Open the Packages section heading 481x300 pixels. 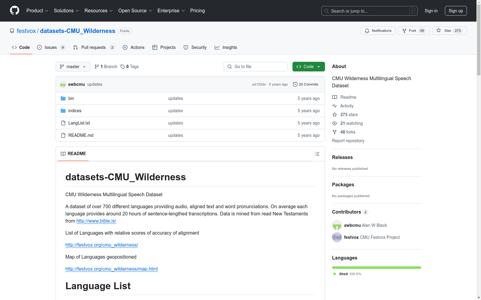(343, 184)
